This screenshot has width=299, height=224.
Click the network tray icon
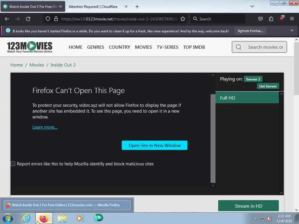263,219
